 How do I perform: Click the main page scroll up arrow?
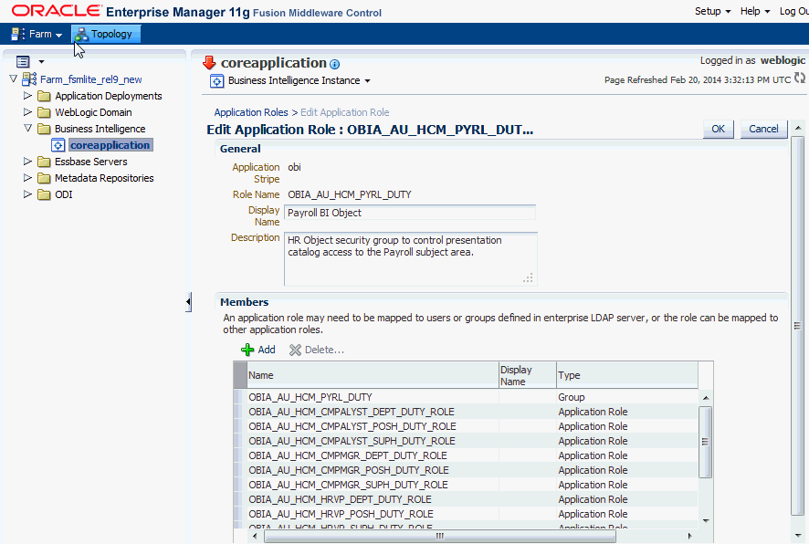[798, 128]
